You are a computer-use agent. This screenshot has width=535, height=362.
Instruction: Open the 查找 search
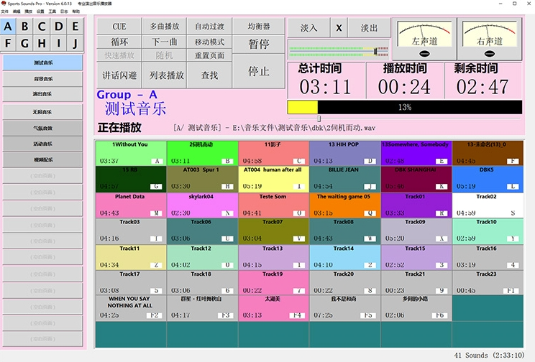pyautogui.click(x=209, y=75)
